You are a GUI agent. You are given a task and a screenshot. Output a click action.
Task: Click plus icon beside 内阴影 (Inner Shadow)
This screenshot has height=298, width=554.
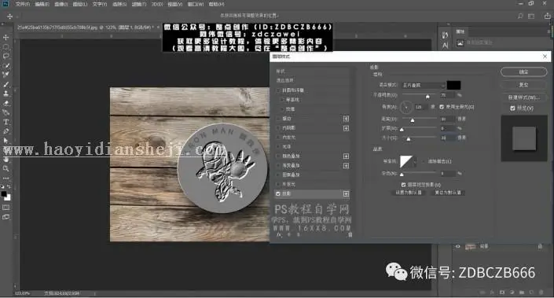click(346, 128)
